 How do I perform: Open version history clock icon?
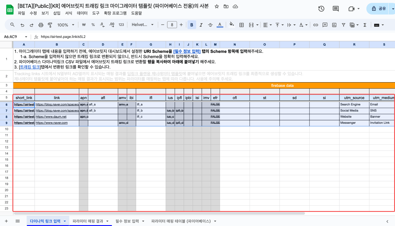coord(321,9)
